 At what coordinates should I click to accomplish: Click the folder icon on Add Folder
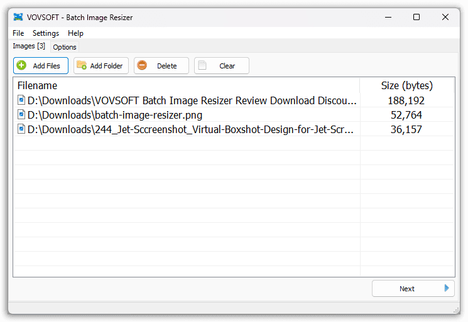click(x=82, y=65)
